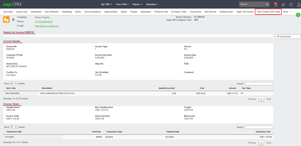301x146 pixels.
Task: Click the favorites star in top bar
Action: [x=283, y=4]
